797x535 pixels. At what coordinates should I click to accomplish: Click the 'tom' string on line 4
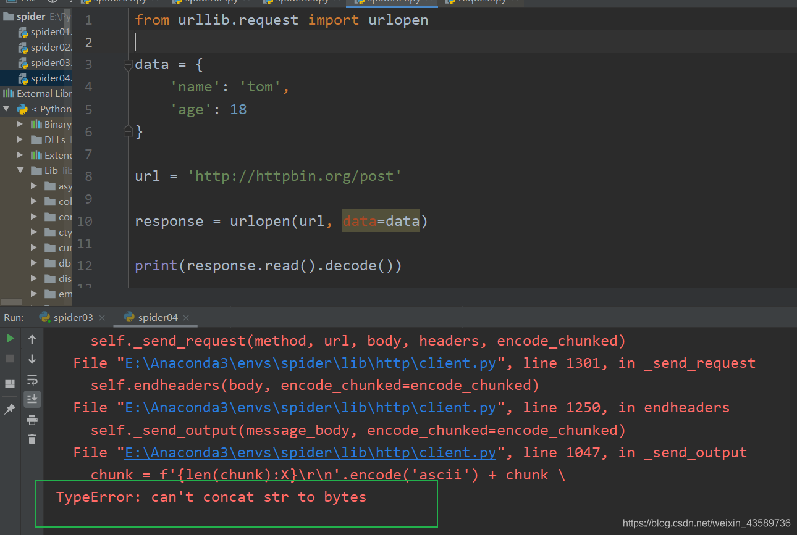[260, 87]
